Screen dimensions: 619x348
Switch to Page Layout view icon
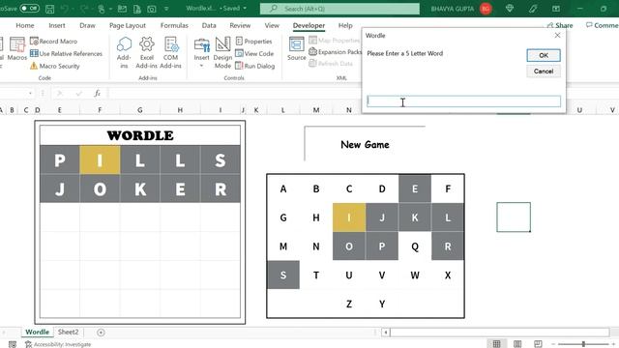click(x=517, y=344)
